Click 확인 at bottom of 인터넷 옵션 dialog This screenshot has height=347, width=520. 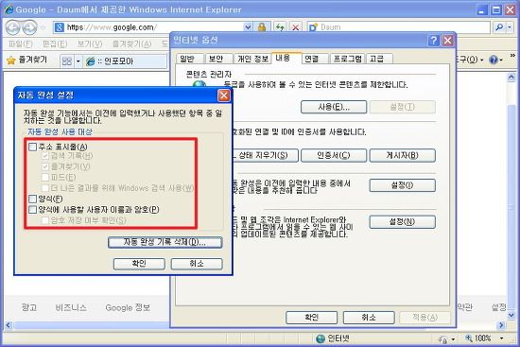tap(311, 318)
